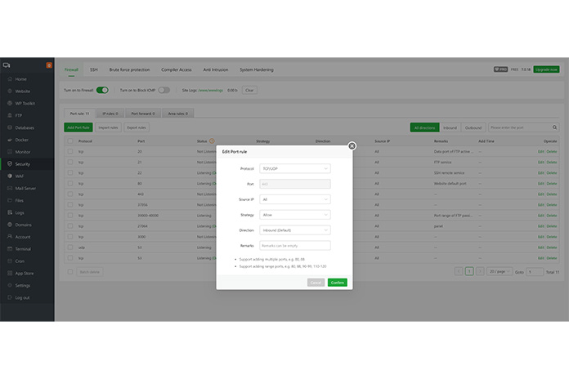This screenshot has height=379, width=569.
Task: Go to Mail Server via sidebar icon
Action: (7, 188)
